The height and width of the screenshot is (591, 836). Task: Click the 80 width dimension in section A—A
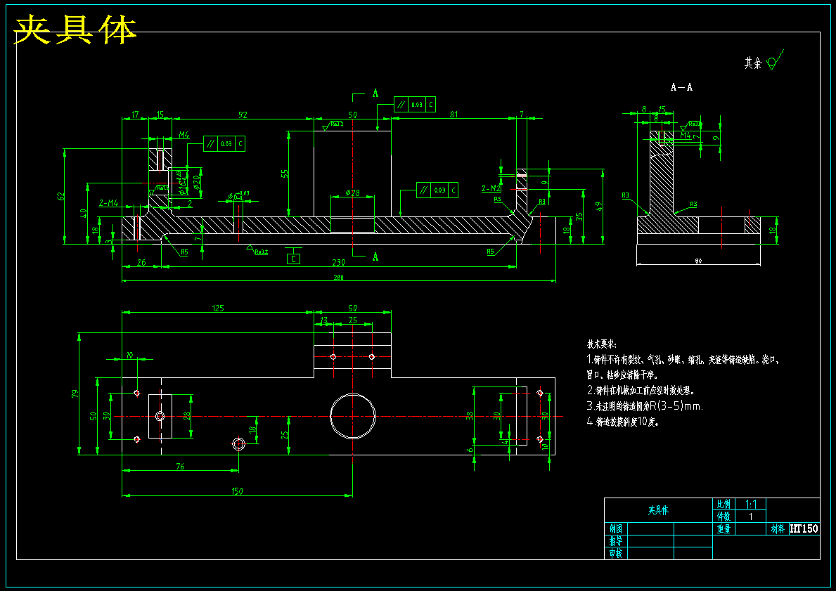click(698, 261)
